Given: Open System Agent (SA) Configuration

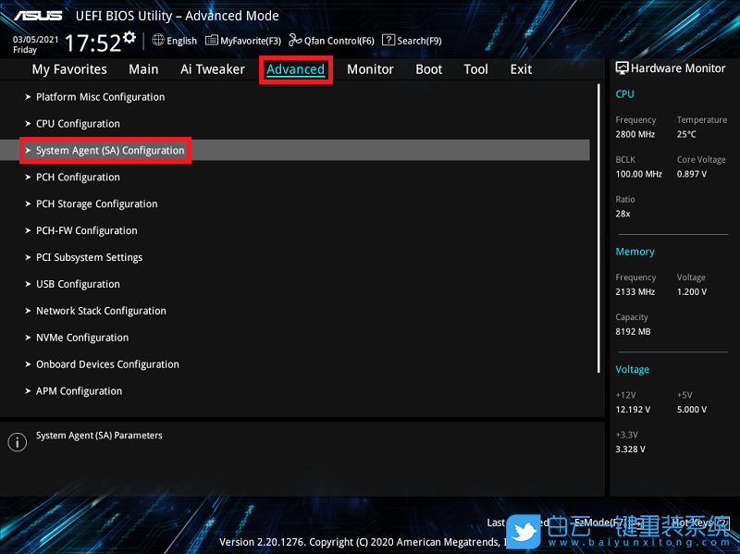Looking at the screenshot, I should pos(110,151).
